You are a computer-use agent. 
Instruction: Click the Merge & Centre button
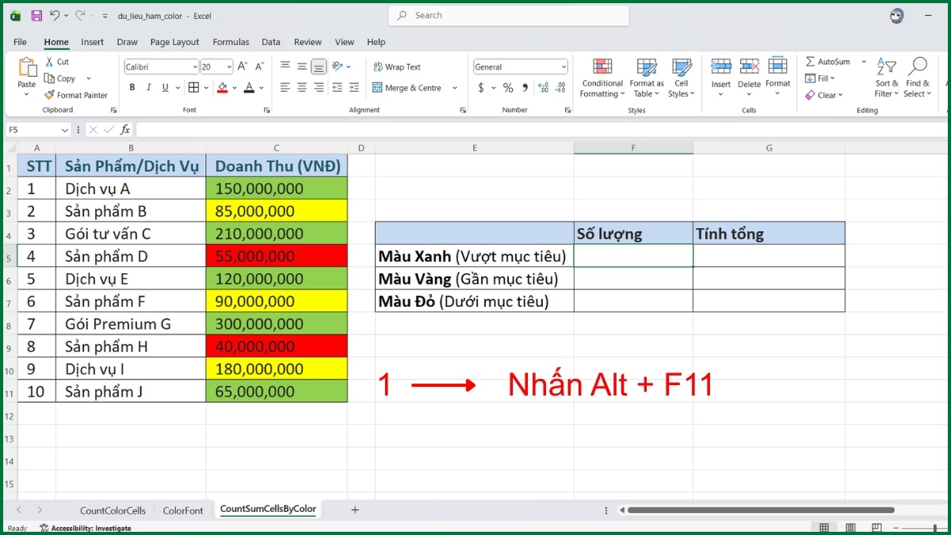(407, 88)
